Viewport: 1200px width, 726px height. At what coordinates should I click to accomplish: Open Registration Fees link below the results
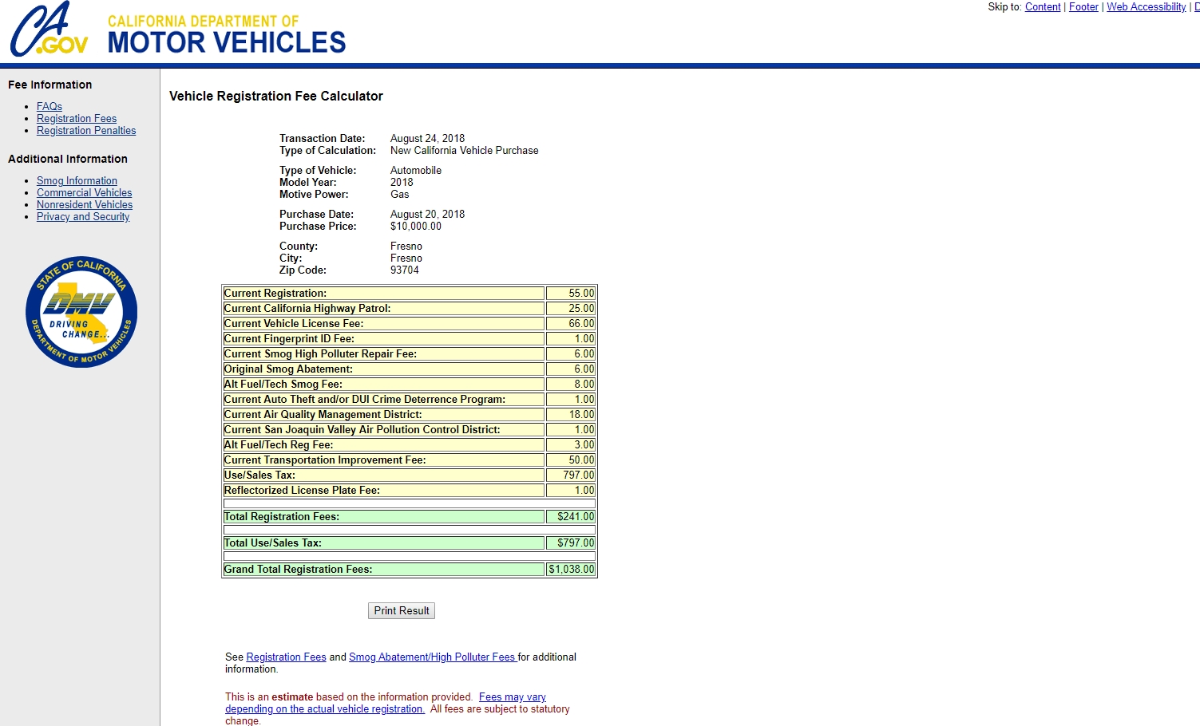286,657
